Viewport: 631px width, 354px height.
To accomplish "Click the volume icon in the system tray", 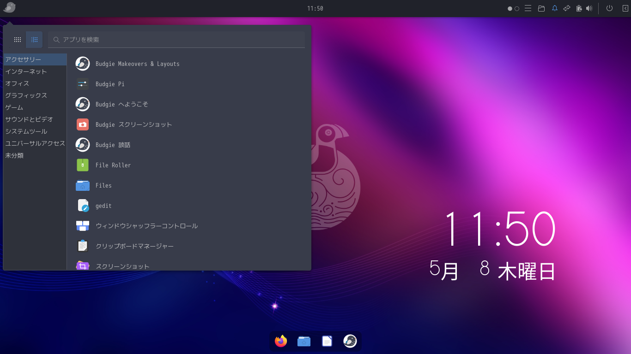I will coord(590,8).
